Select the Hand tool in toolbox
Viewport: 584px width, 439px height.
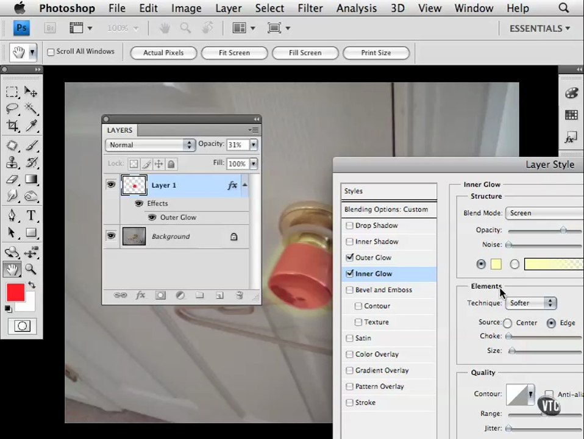(12, 269)
